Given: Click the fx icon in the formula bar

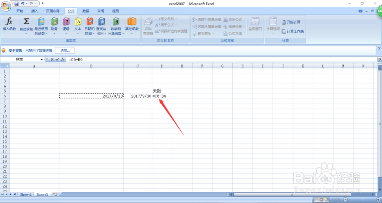Looking at the screenshot, I should 63,59.
